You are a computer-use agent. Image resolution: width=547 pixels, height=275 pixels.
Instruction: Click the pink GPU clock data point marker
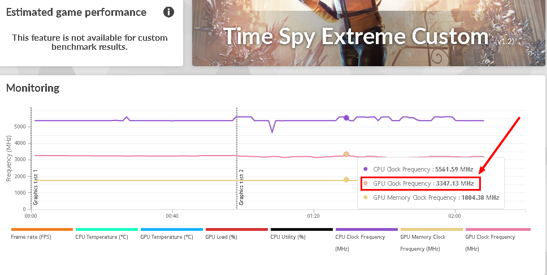coord(346,154)
